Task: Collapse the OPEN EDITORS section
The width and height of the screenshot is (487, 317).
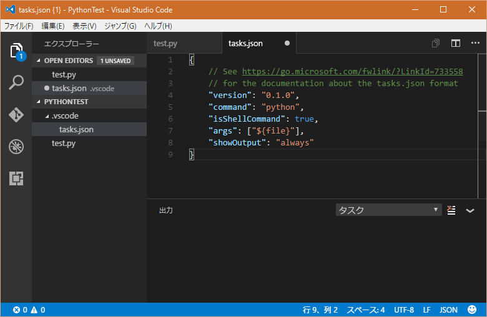Action: click(39, 61)
